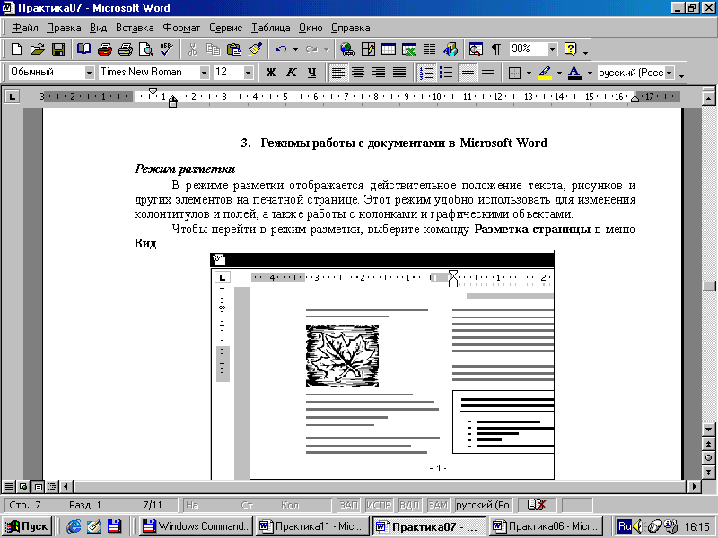Justify paragraph text
The image size is (718, 538).
point(399,73)
